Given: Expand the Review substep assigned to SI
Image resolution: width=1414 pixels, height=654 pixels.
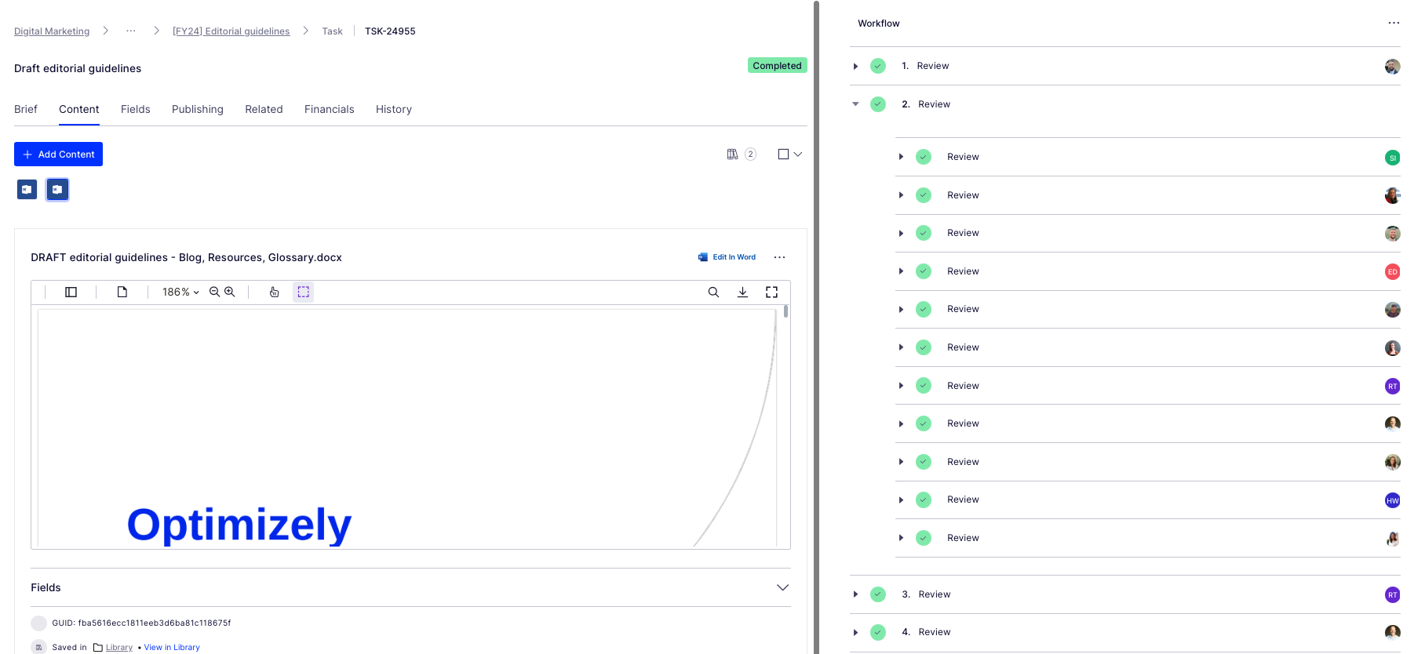Looking at the screenshot, I should (901, 157).
